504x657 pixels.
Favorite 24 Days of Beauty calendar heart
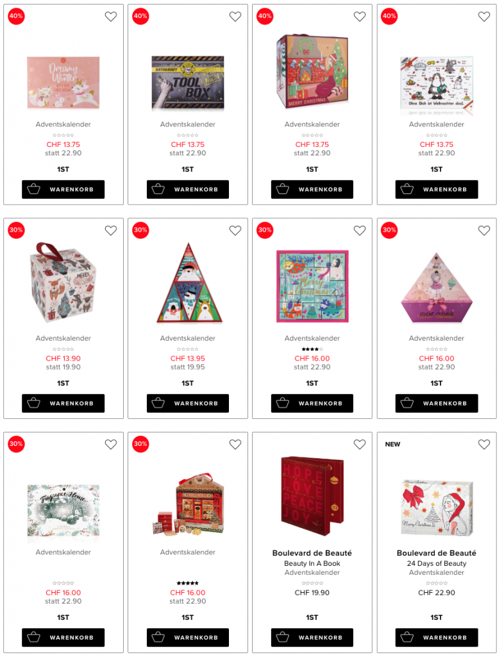coord(484,444)
